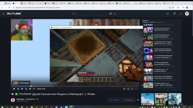Rewind the video by ten seconds
This screenshot has width=193, height=108.
pyautogui.click(x=18, y=89)
